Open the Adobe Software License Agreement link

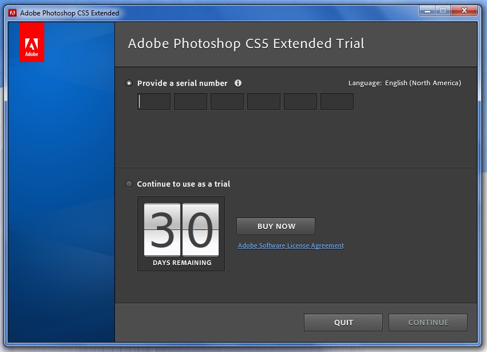291,246
